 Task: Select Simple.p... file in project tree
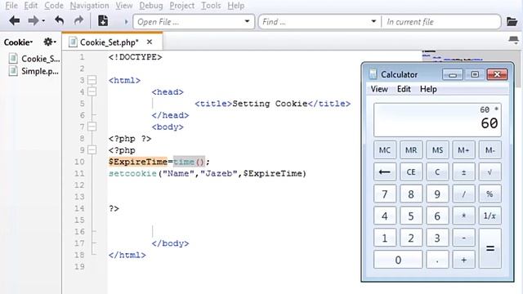[34, 71]
